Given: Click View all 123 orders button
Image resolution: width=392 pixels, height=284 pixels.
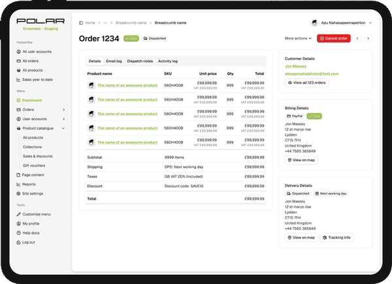Looking at the screenshot, I should click(x=307, y=83).
